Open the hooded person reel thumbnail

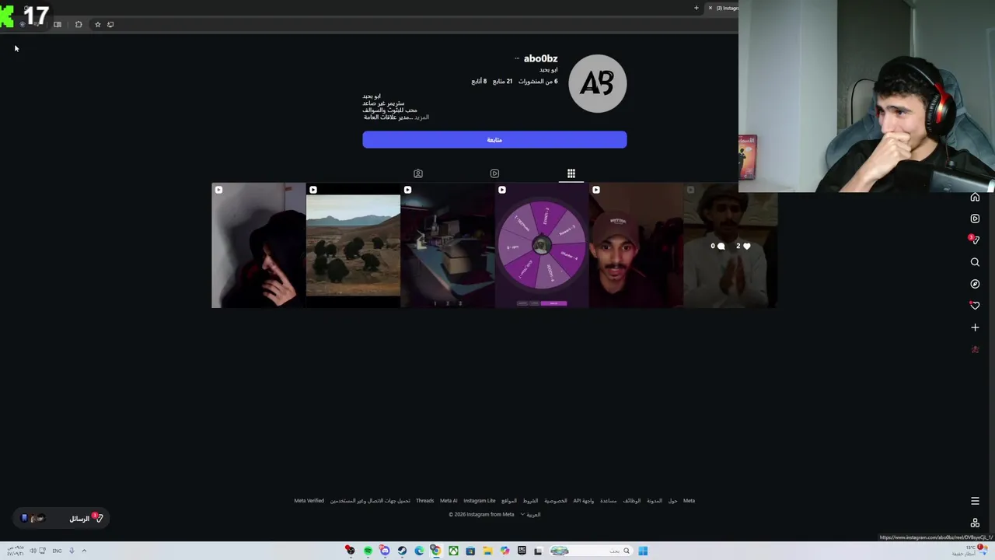click(x=258, y=245)
